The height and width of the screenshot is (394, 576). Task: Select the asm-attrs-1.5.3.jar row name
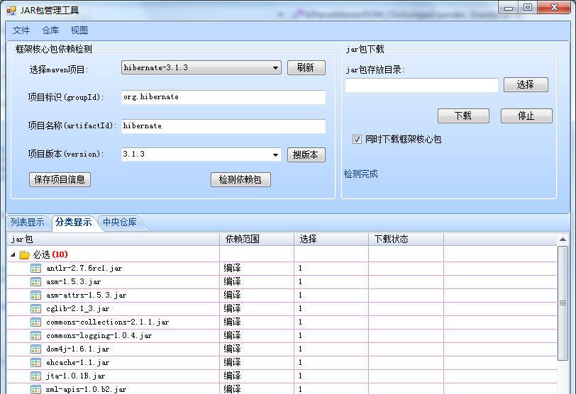(87, 295)
